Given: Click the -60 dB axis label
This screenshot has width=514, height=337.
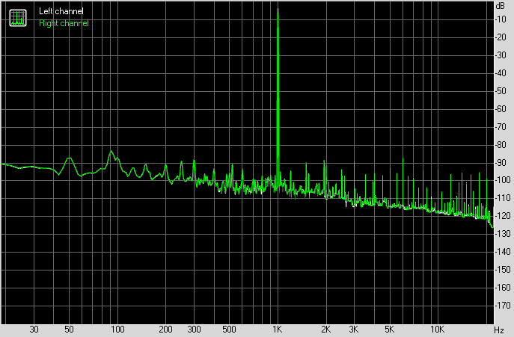Looking at the screenshot, I should coord(501,109).
